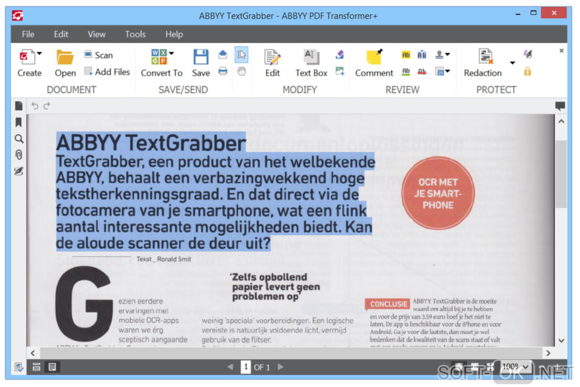Screen dimensions: 580x387
Task: Save the document with the floppy icon
Action: point(201,57)
